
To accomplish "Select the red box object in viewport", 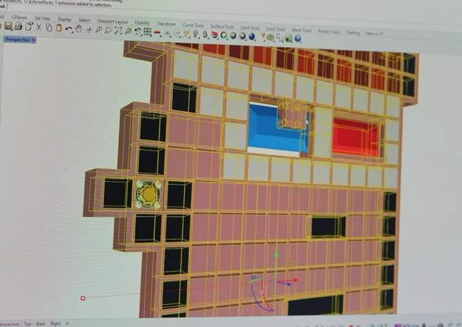I will (x=355, y=136).
